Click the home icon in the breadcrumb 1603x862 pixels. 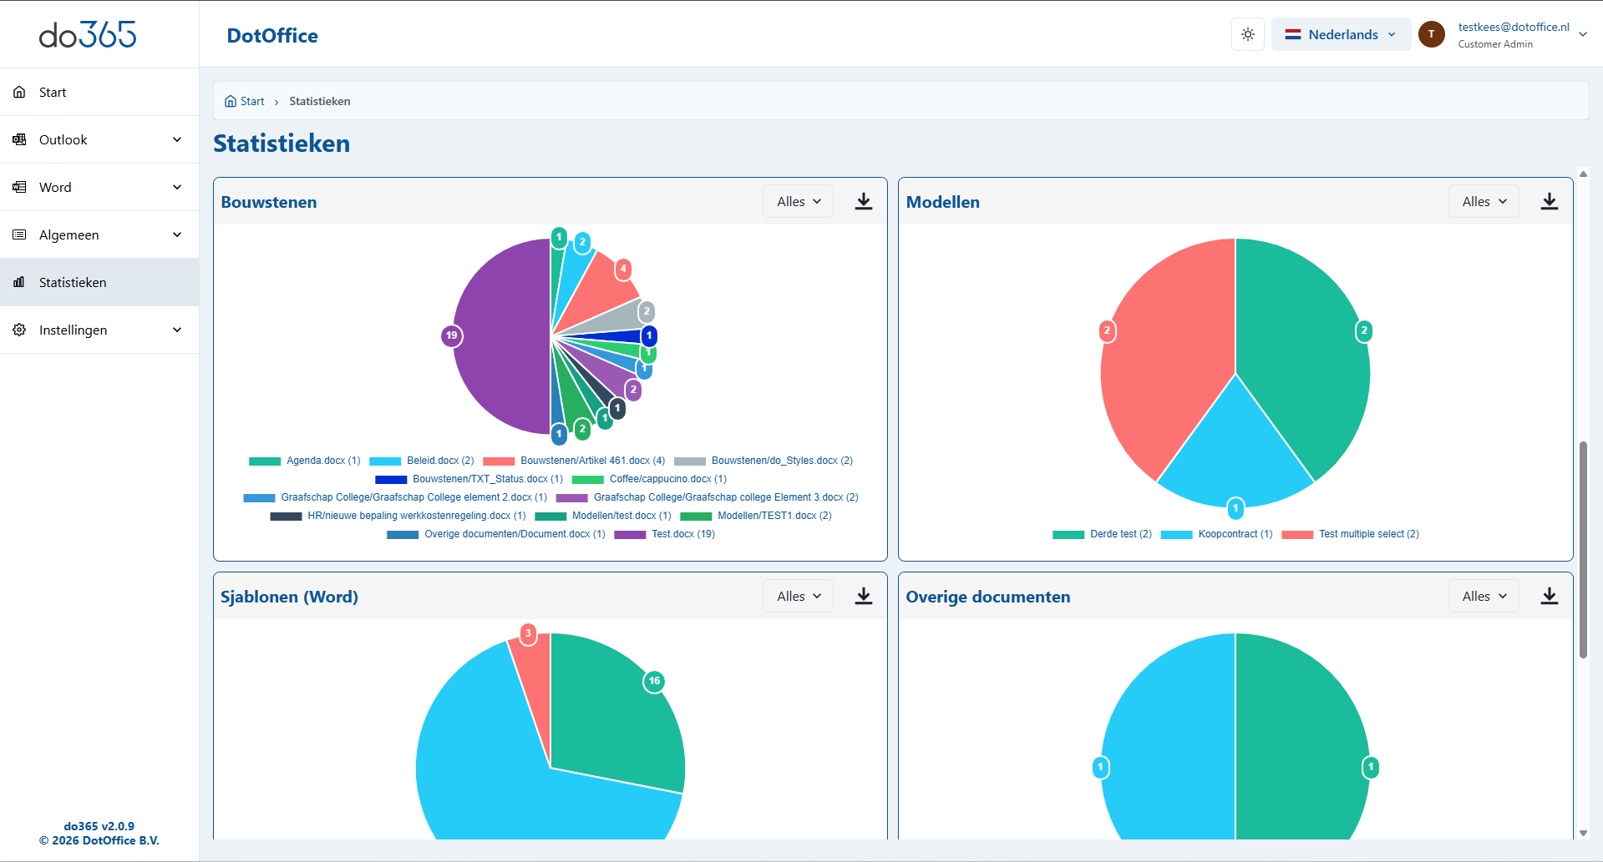click(231, 102)
